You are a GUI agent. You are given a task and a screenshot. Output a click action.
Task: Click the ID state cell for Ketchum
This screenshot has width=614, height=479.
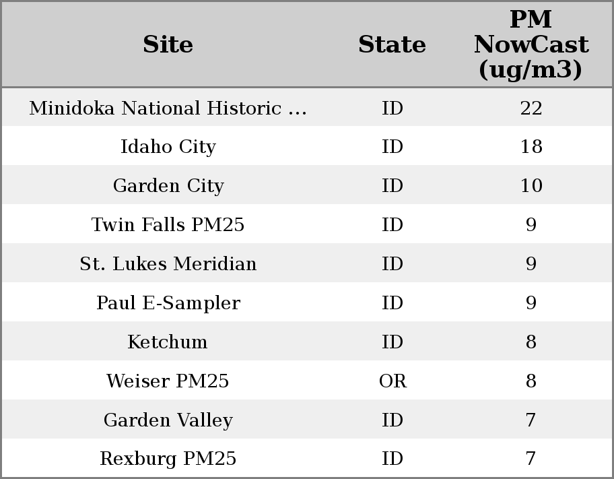pyautogui.click(x=393, y=342)
